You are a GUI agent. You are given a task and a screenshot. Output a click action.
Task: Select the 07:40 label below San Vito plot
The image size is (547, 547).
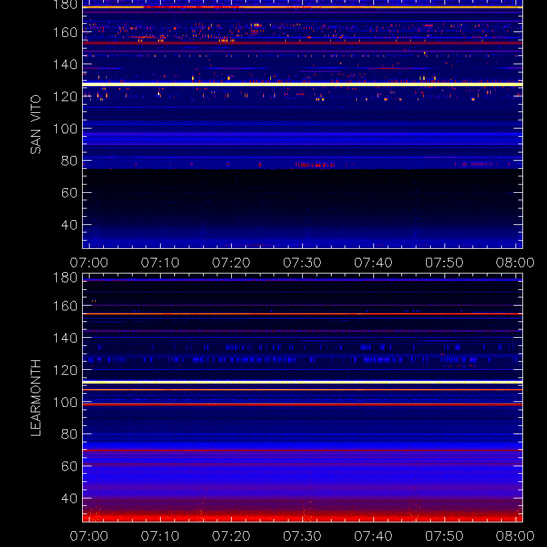[373, 263]
